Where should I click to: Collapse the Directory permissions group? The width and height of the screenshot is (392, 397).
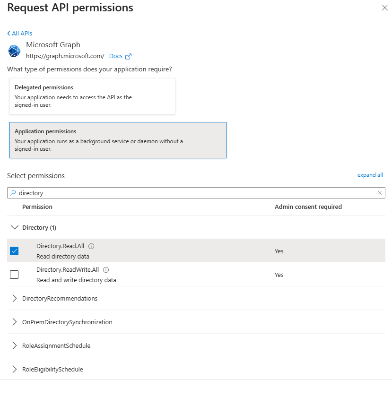14,227
